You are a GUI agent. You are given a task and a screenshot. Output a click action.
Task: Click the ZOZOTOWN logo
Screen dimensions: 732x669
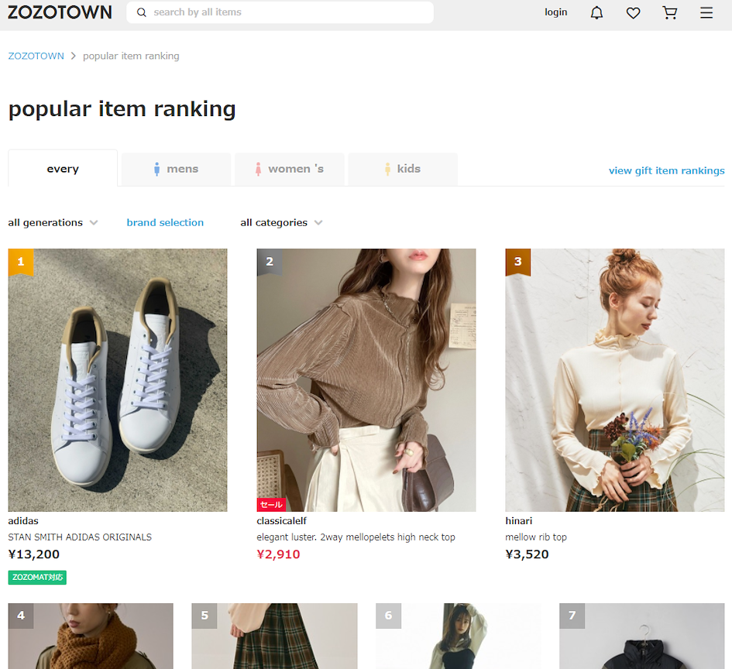tap(60, 12)
